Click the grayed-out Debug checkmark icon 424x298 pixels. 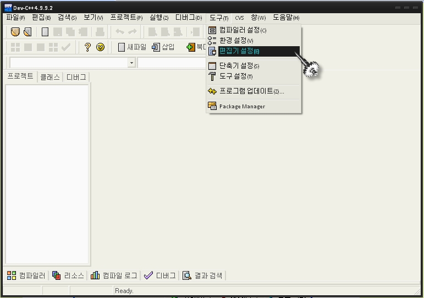66,47
